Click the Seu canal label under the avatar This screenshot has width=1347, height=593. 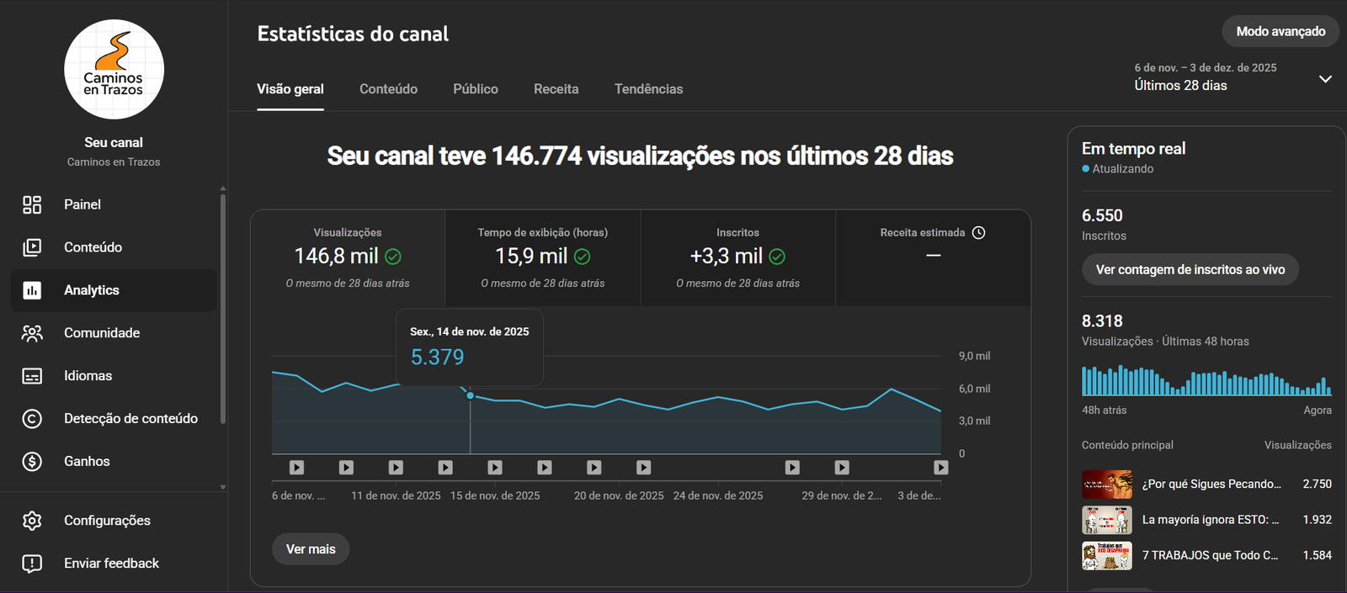(x=114, y=143)
